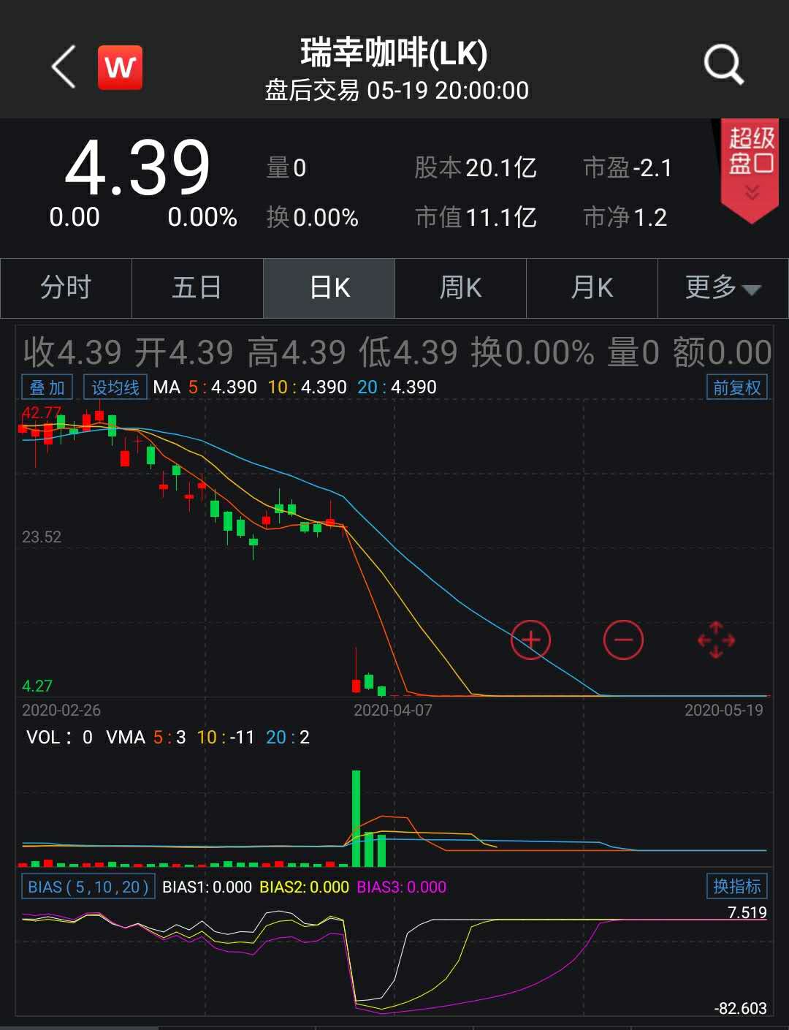This screenshot has width=789, height=1030.
Task: Open the red W app logo
Action: [120, 67]
